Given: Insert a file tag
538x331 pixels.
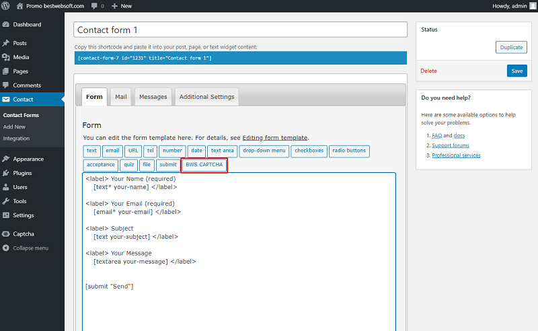Looking at the screenshot, I should (x=147, y=165).
